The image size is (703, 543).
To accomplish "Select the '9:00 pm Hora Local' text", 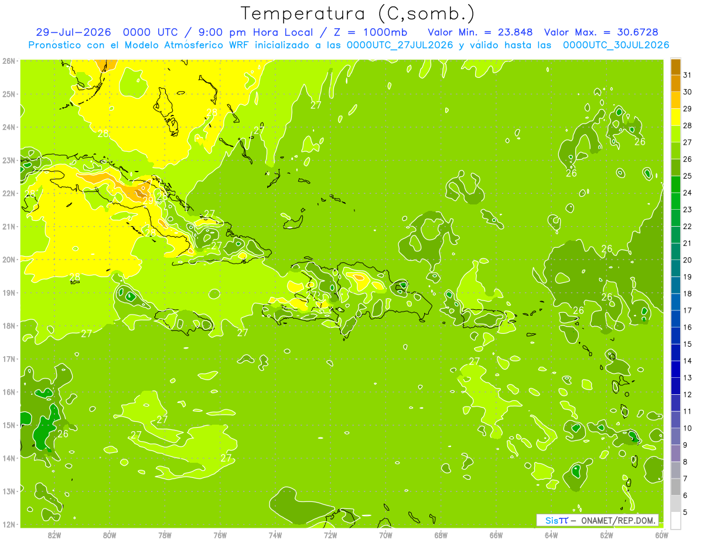I will click(256, 32).
